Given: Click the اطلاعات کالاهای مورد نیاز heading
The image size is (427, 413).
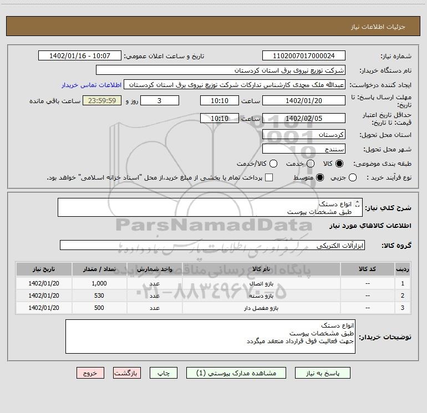Looking at the screenshot, I should pos(370,226).
